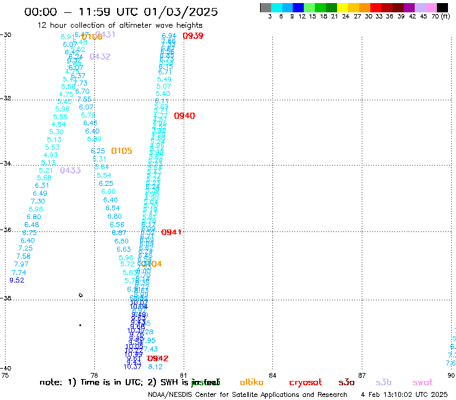
Task: Click the lavender time label 0433
Action: tap(70, 170)
